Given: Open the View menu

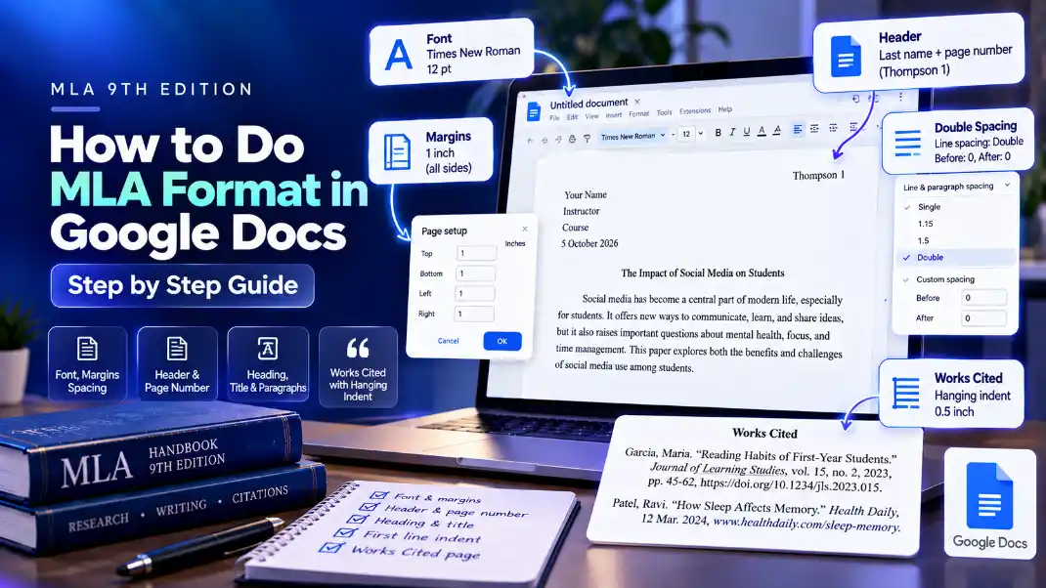Looking at the screenshot, I should point(591,116).
